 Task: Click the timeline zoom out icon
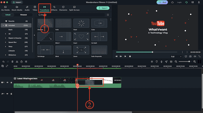pos(176,62)
